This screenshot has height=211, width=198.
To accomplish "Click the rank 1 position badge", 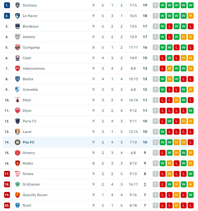I will coord(7,5).
